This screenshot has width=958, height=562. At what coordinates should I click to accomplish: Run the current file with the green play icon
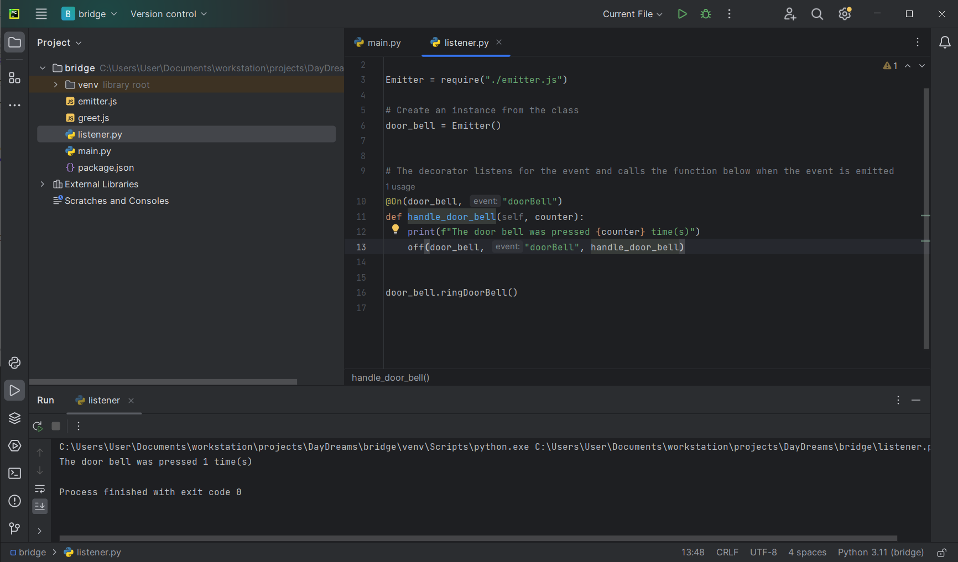pos(682,14)
